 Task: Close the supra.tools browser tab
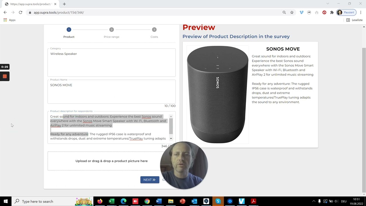coord(55,4)
